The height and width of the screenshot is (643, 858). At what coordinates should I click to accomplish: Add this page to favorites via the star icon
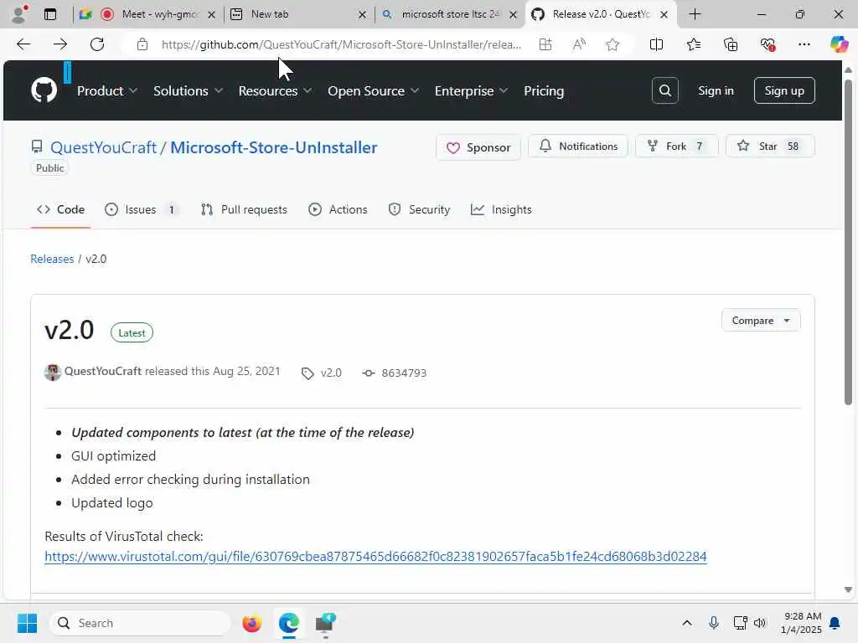612,44
